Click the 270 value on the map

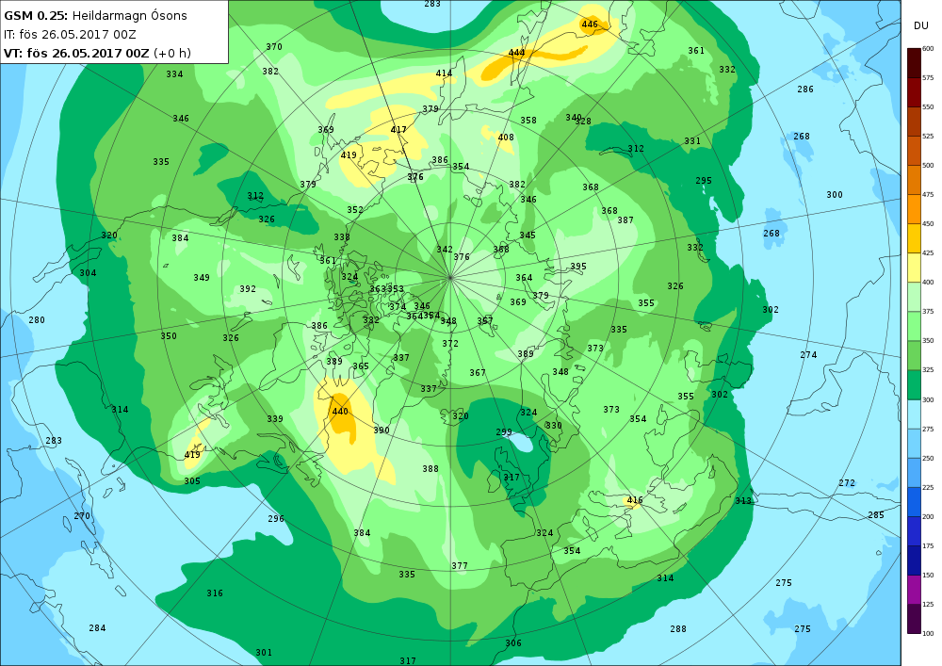tap(82, 516)
